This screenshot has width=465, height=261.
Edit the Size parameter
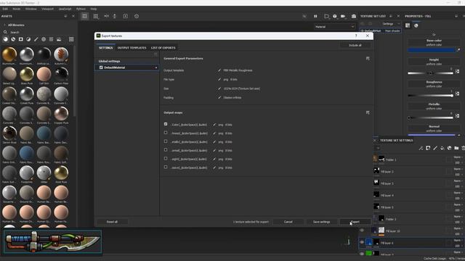219,88
